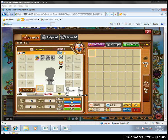Screen dimensions: 168x140
Task: Open the Favorites button in IE
Action: (8, 20)
